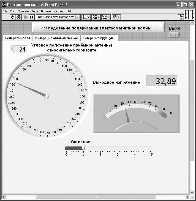Click the 360 mark on the round dial
This screenshot has height=201, width=196.
coord(12,97)
